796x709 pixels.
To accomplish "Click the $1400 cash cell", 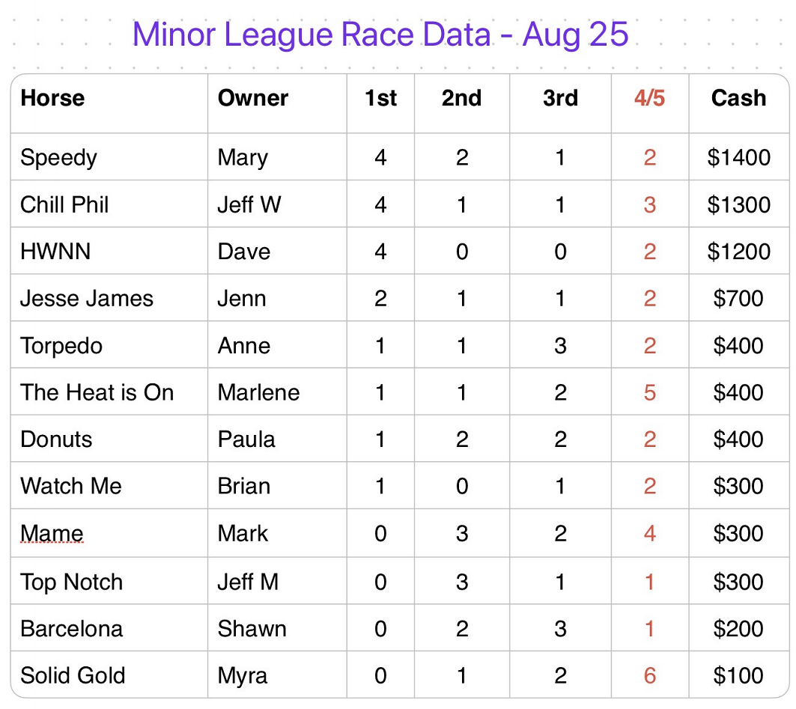I will point(739,156).
